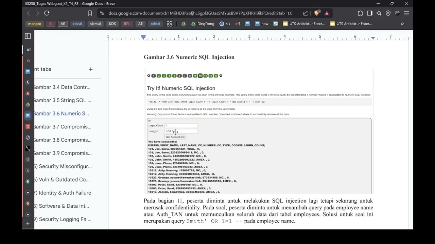Click the share icon in the address bar

tap(305, 13)
